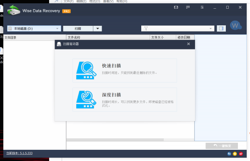Click the blue social icon in status bar
250x161 pixels.
tap(229, 154)
